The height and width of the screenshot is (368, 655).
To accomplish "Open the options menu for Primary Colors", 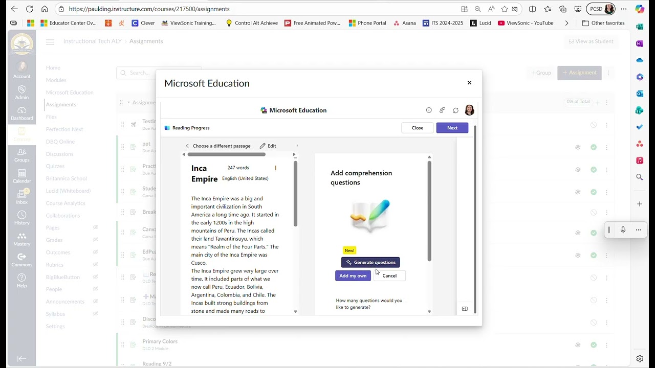I will point(607,345).
